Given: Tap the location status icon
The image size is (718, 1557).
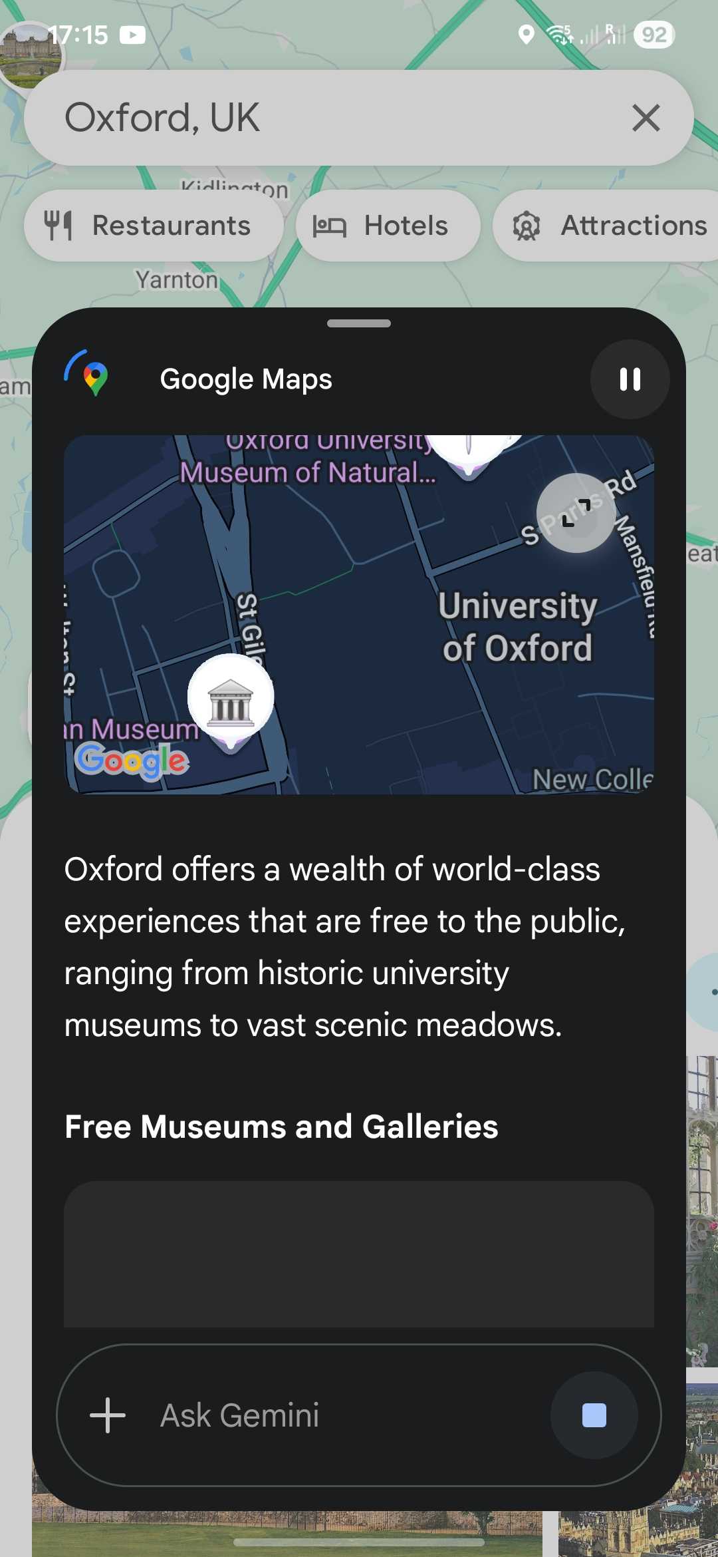Looking at the screenshot, I should click(x=526, y=35).
